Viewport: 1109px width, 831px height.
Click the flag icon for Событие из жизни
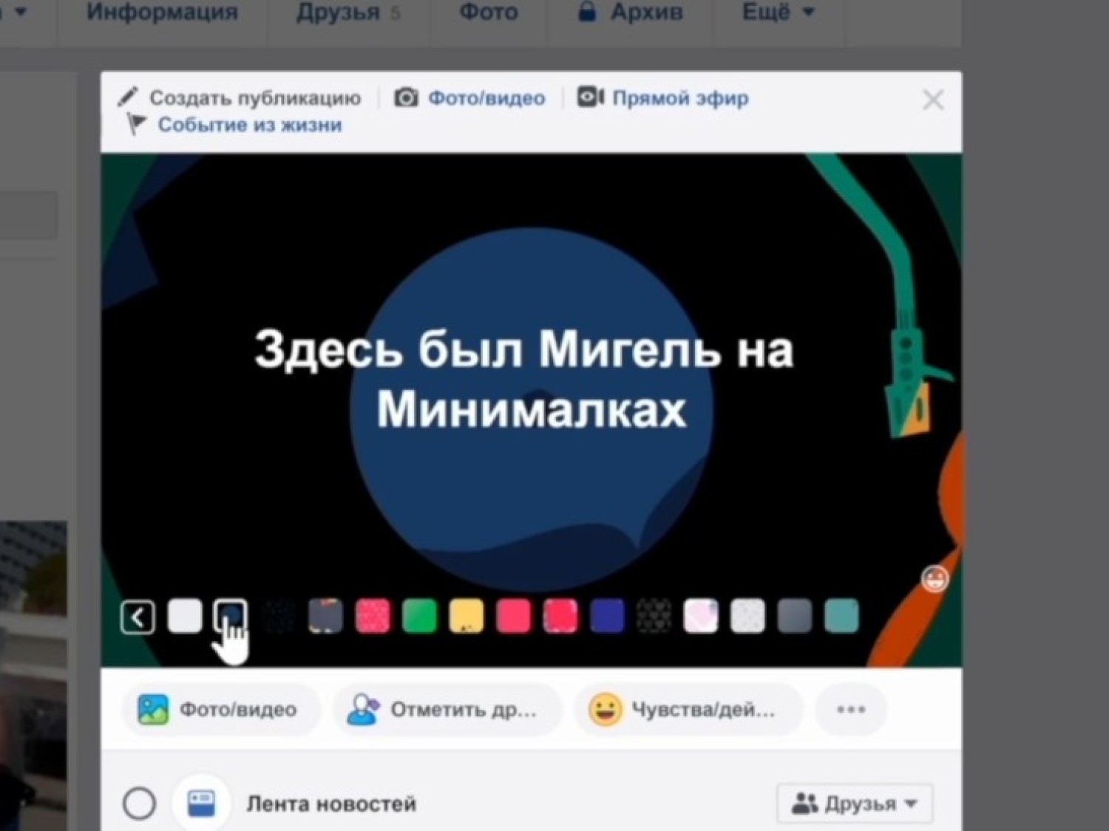pos(135,124)
